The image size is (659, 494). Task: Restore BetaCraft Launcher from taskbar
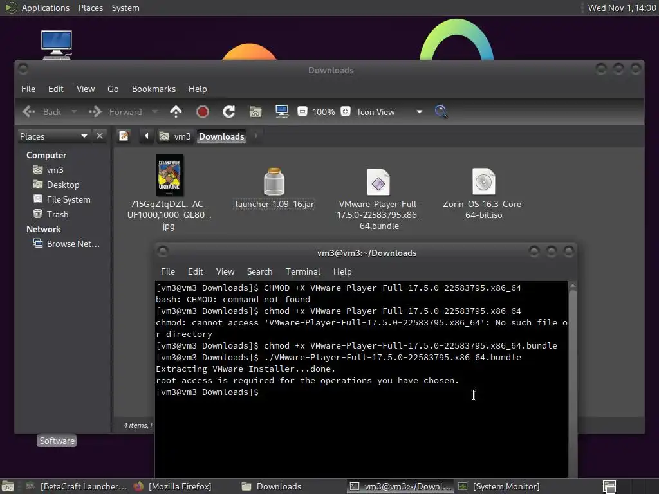(x=76, y=486)
